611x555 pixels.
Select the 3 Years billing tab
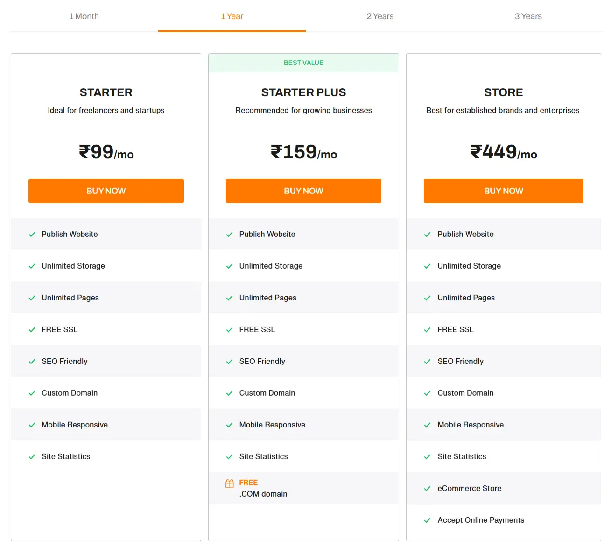click(528, 16)
